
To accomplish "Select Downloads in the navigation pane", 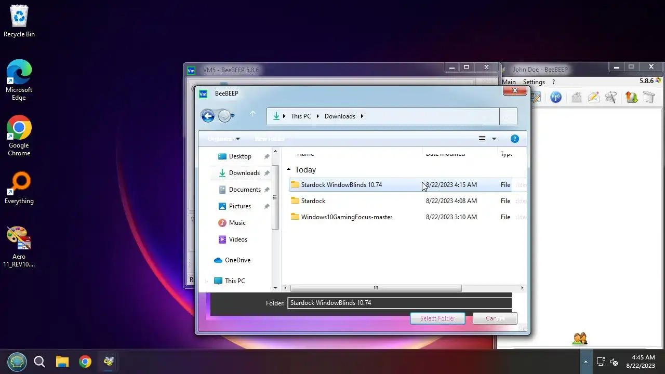I will 244,173.
